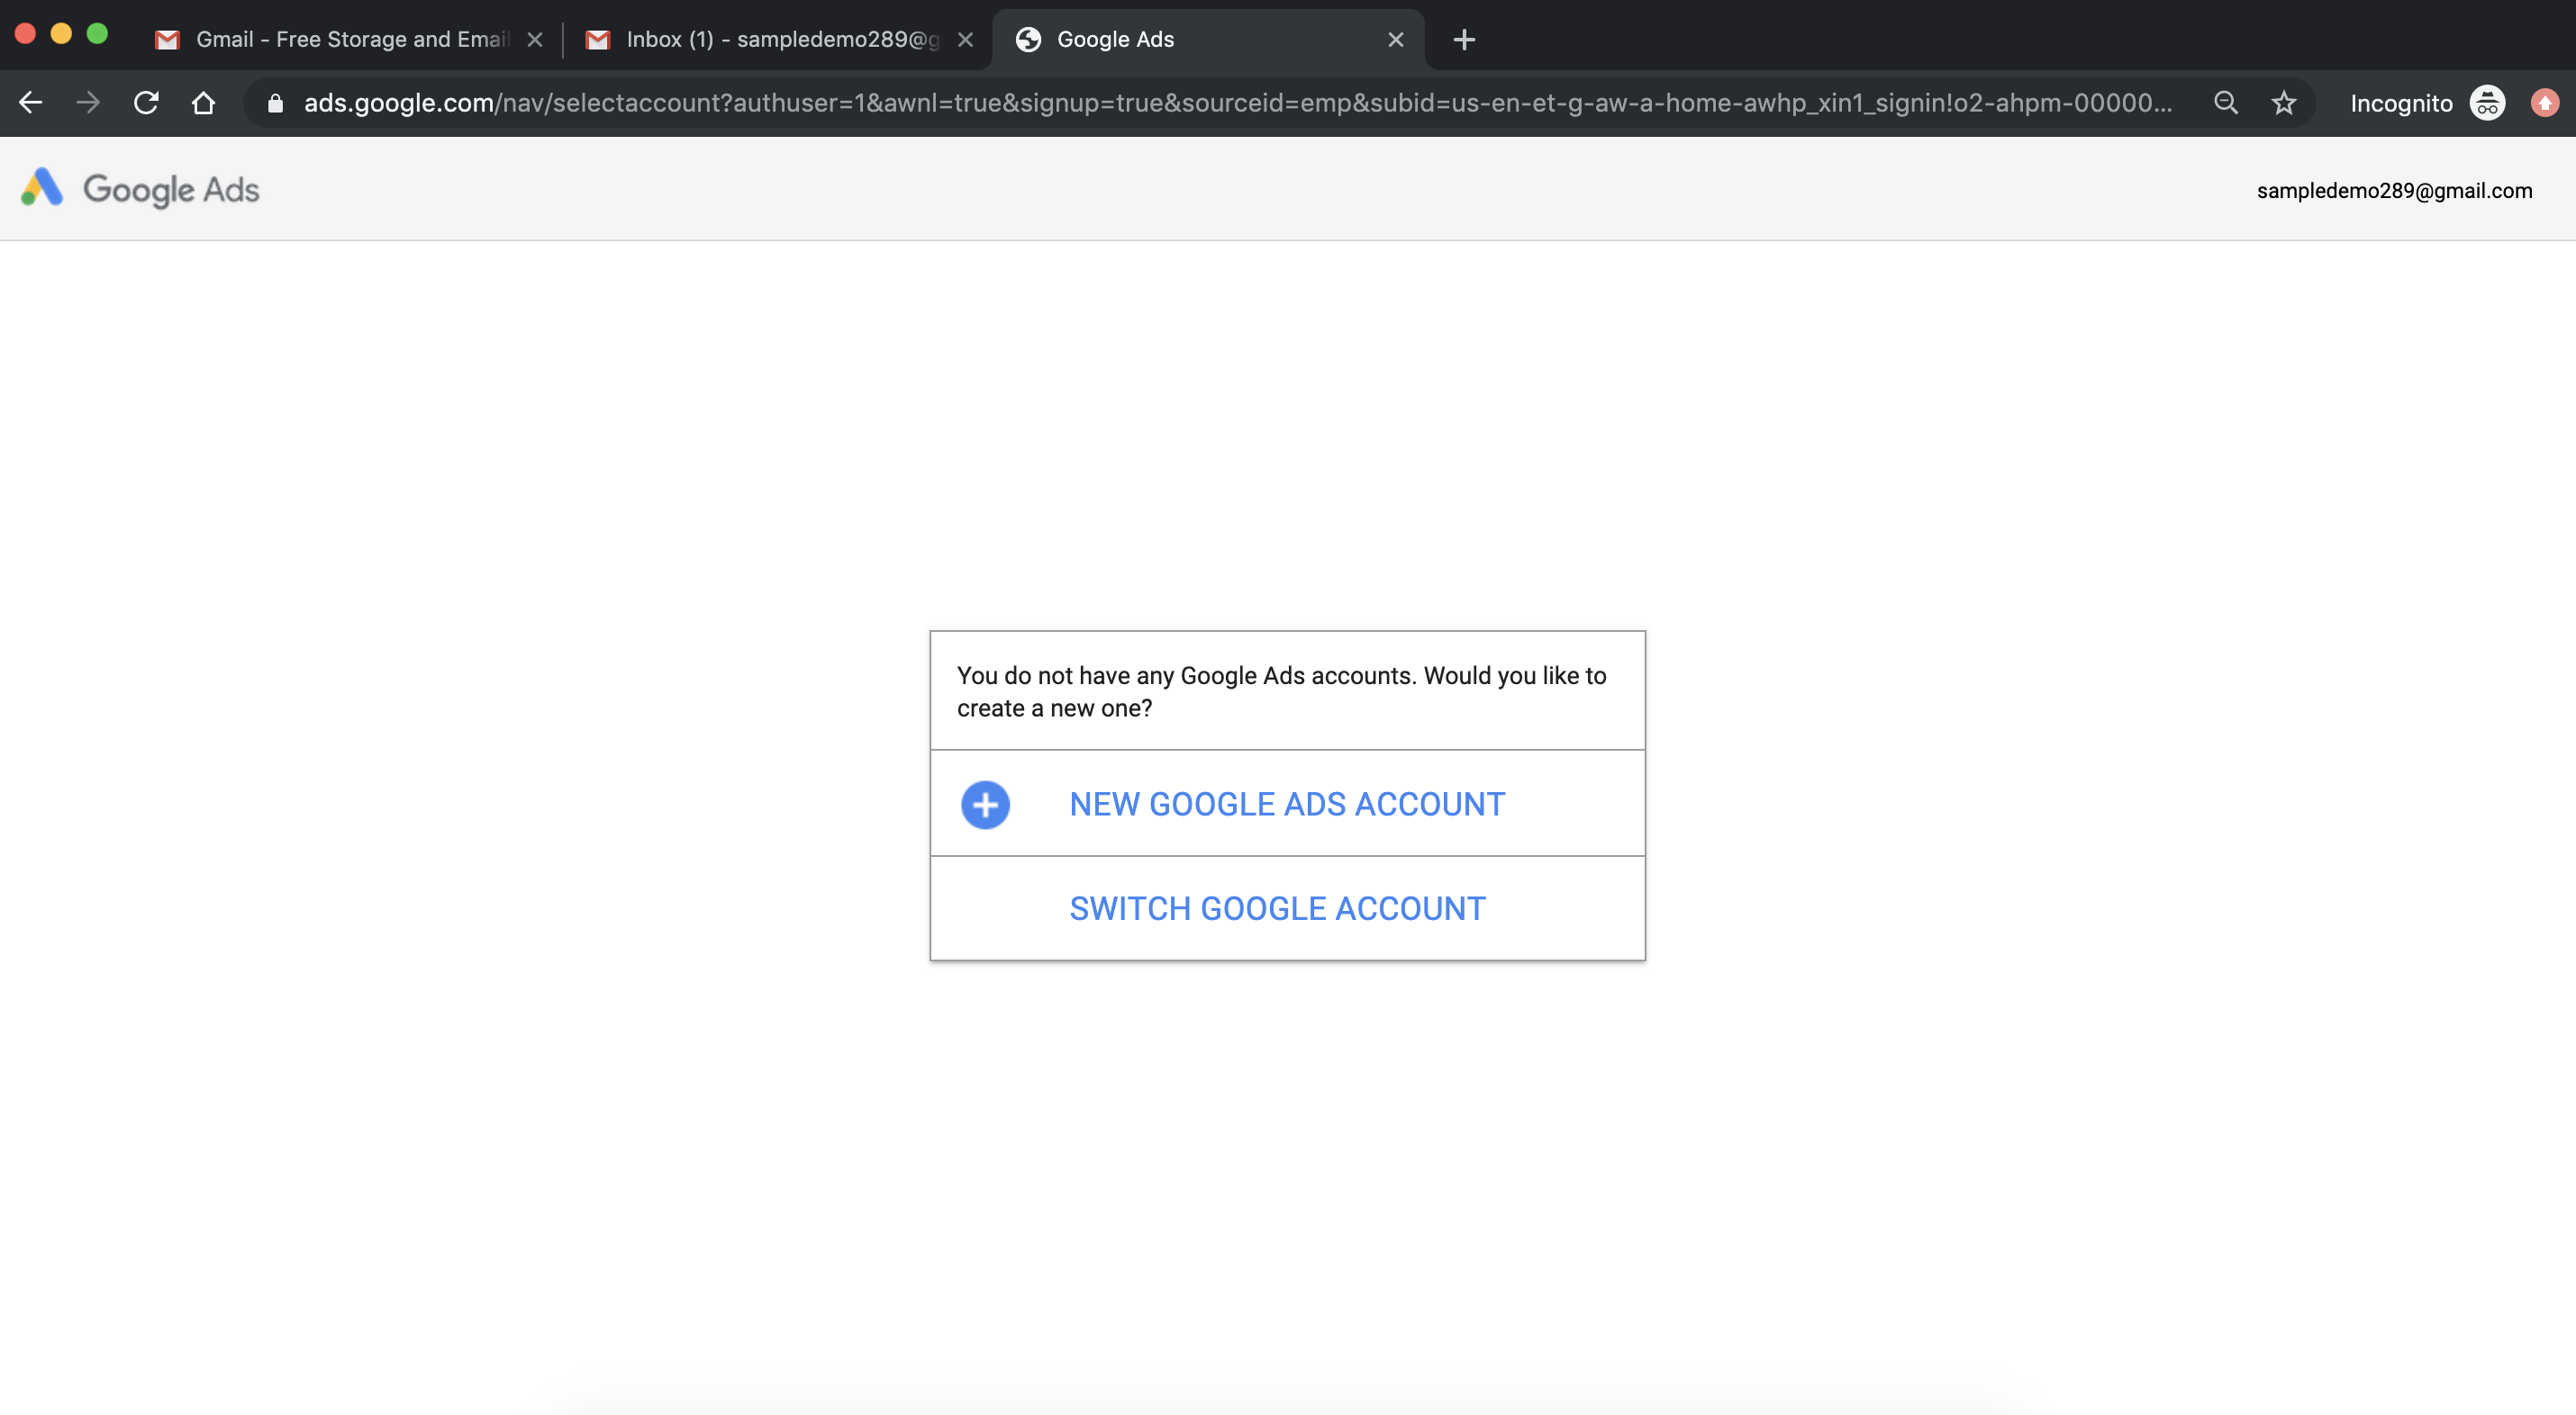Open sampledemo289@gmail.com account menu

[x=2394, y=190]
